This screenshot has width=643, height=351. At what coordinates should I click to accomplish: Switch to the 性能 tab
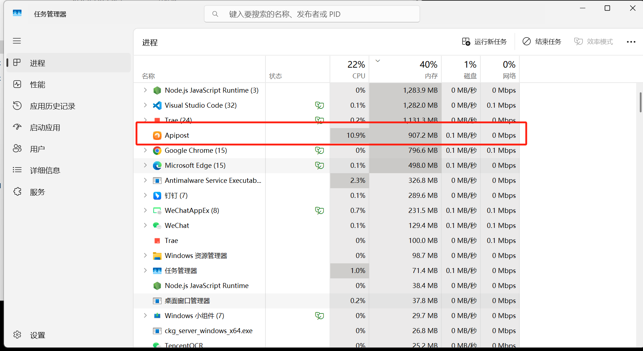tap(68, 84)
